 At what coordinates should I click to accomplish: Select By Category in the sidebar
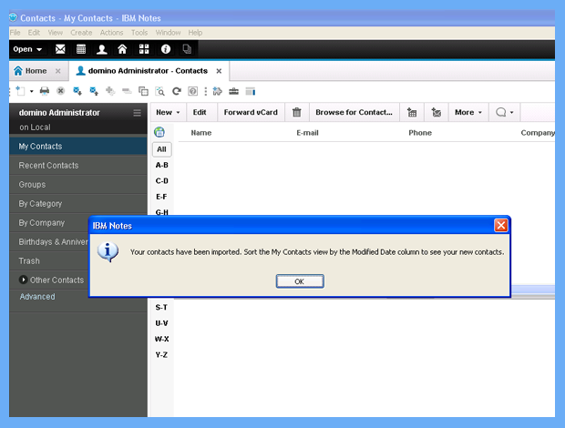click(x=78, y=203)
